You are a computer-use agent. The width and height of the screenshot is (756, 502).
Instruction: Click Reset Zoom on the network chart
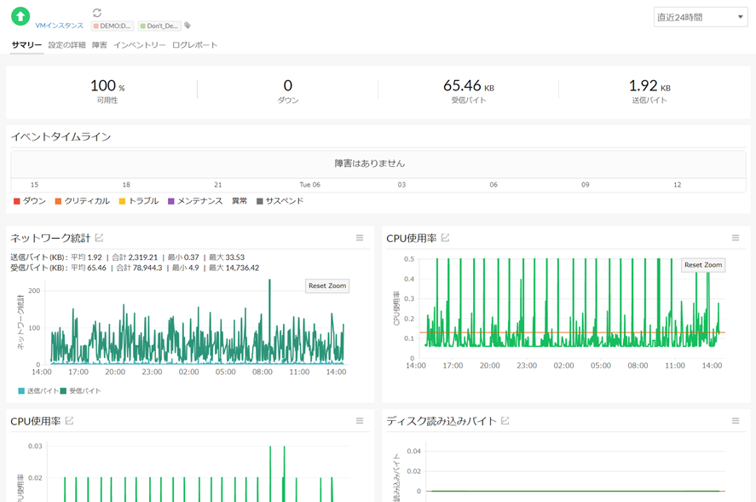tap(327, 286)
